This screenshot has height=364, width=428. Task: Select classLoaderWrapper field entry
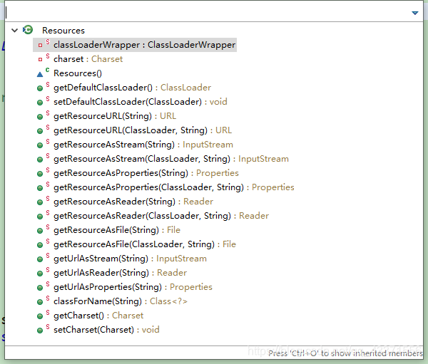tap(135, 45)
